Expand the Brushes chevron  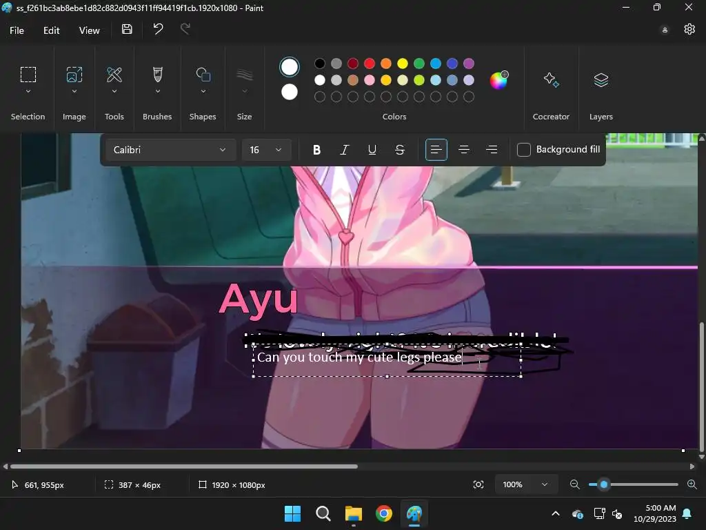pos(158,92)
